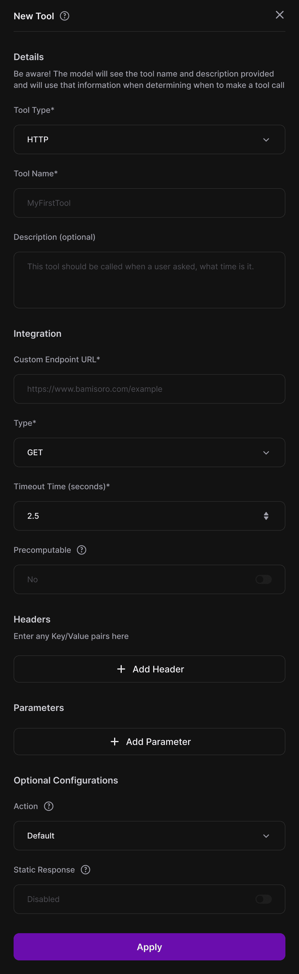Click plus icon in Add Header
Viewport: 299px width, 974px height.
coord(121,669)
